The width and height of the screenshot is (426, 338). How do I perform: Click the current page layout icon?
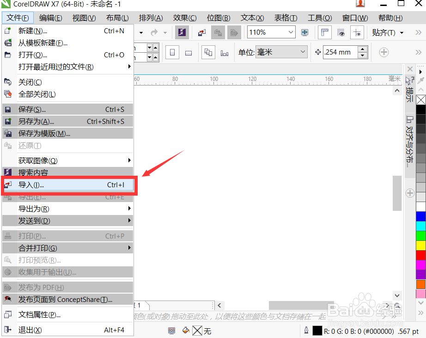pos(225,53)
